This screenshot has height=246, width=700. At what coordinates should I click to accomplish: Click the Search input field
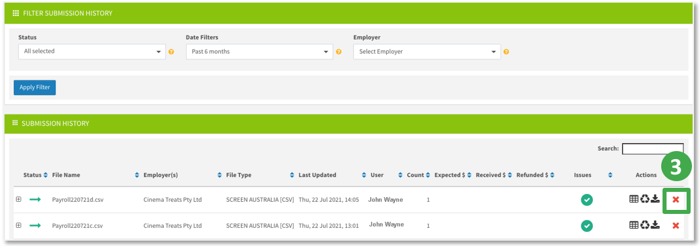click(x=652, y=149)
